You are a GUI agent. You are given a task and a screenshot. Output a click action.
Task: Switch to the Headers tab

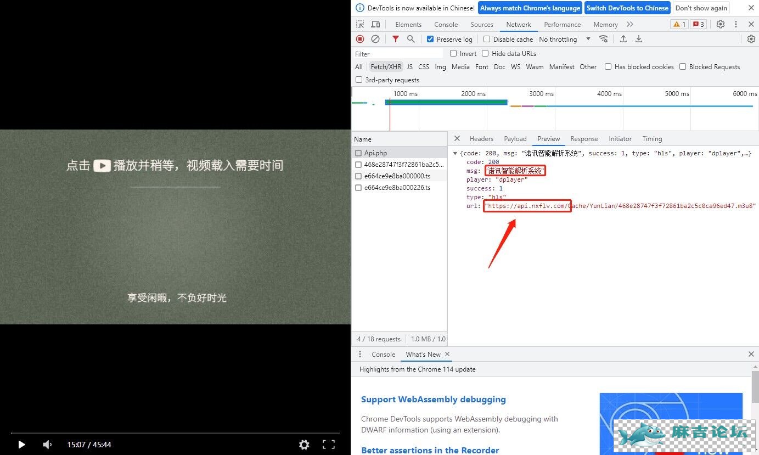pos(481,139)
